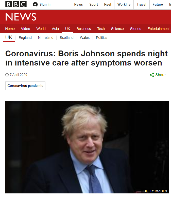Viewport: 171px width, 199px height.
Task: Open the article photo of man in suit
Action: click(87, 147)
